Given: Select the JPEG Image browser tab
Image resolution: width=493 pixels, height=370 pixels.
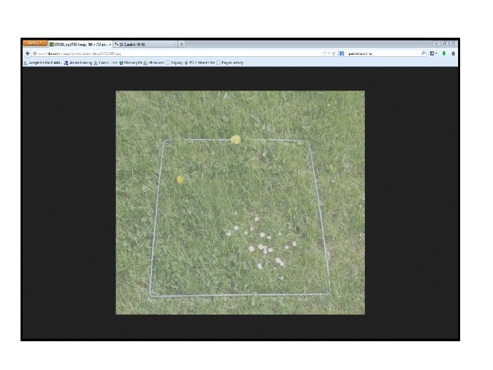Looking at the screenshot, I should [x=80, y=45].
